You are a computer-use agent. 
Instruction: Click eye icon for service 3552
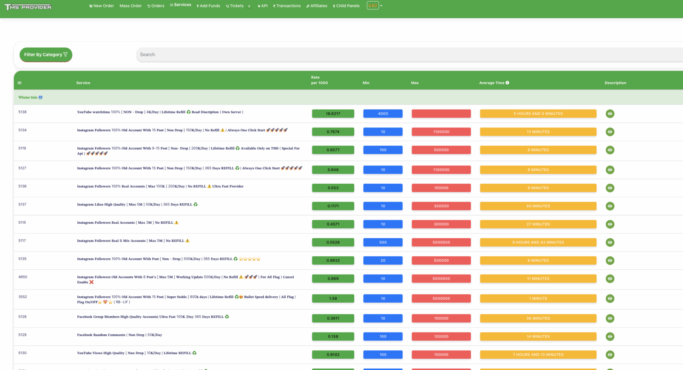point(610,299)
